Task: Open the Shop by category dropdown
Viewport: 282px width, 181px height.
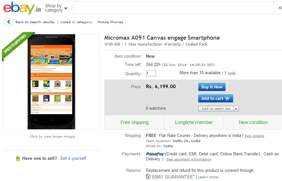Action: coord(56,8)
